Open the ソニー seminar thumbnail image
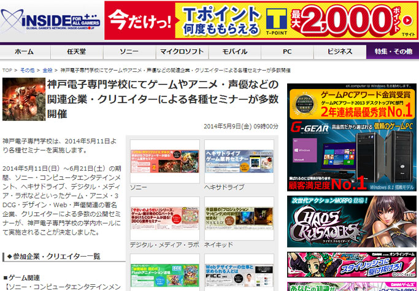 pos(165,161)
